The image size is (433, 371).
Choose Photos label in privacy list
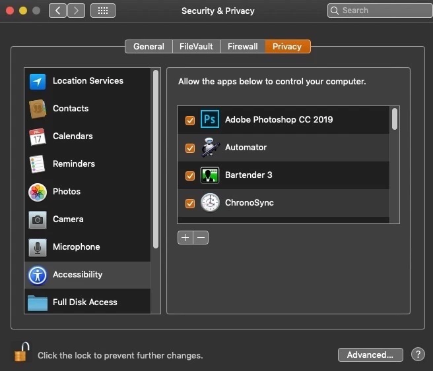pyautogui.click(x=67, y=191)
